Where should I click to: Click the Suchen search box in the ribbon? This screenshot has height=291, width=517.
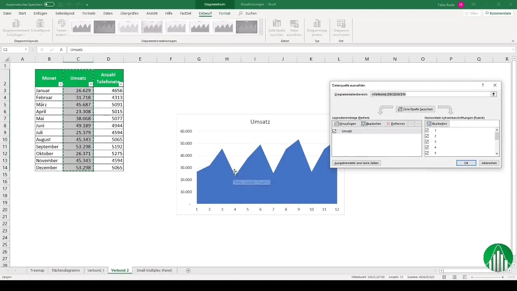(248, 13)
